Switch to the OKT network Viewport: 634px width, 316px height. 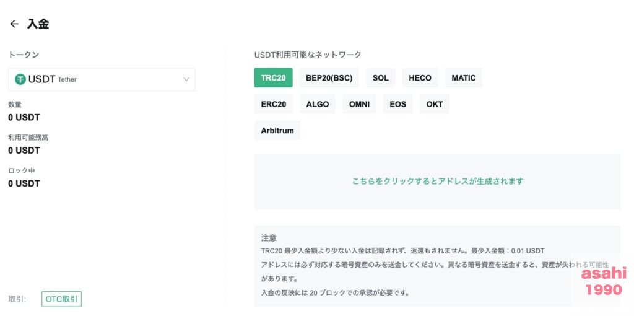click(x=435, y=104)
